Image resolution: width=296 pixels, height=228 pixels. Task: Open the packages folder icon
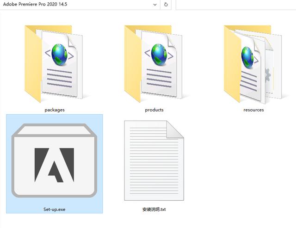(54, 64)
